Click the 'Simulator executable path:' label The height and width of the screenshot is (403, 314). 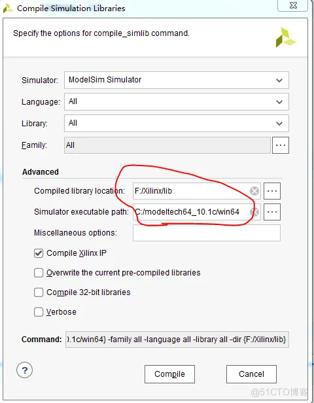tap(81, 212)
